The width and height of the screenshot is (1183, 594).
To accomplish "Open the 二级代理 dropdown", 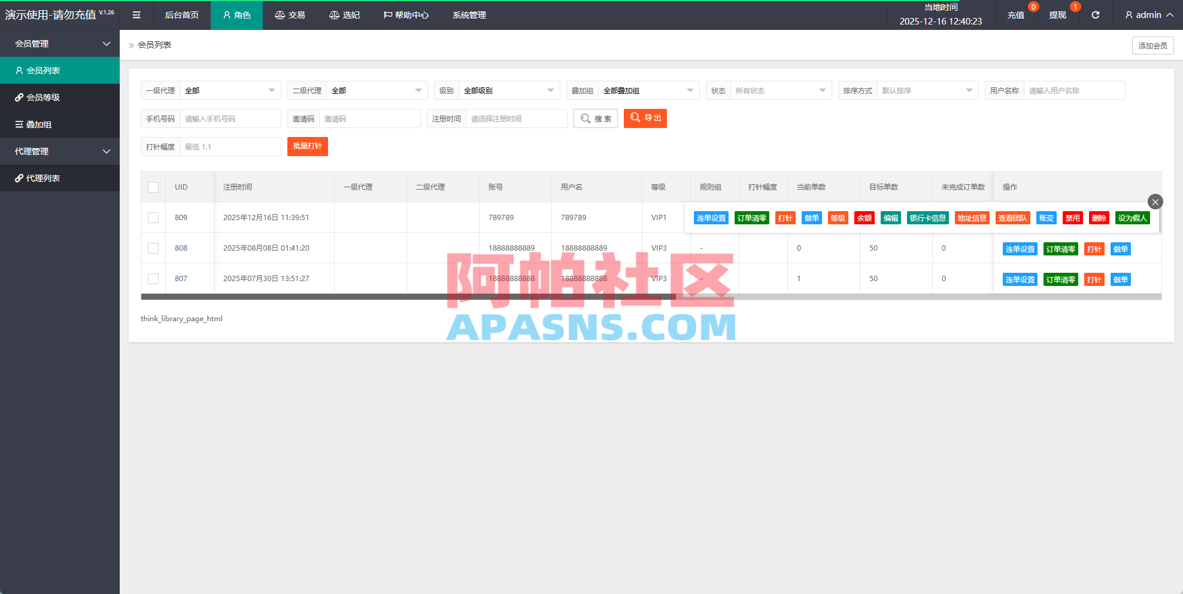I will point(377,90).
